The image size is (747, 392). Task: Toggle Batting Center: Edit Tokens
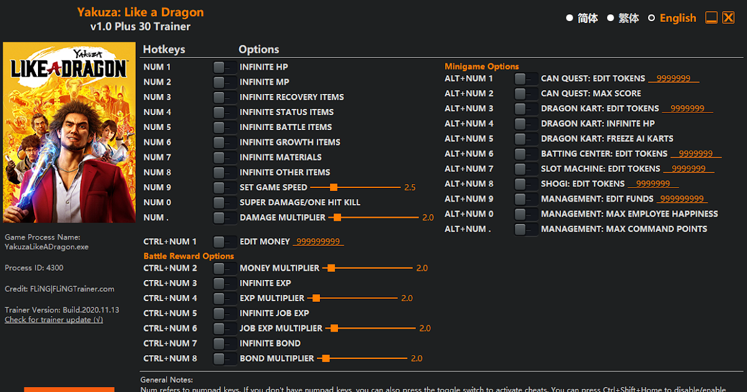[x=526, y=154]
